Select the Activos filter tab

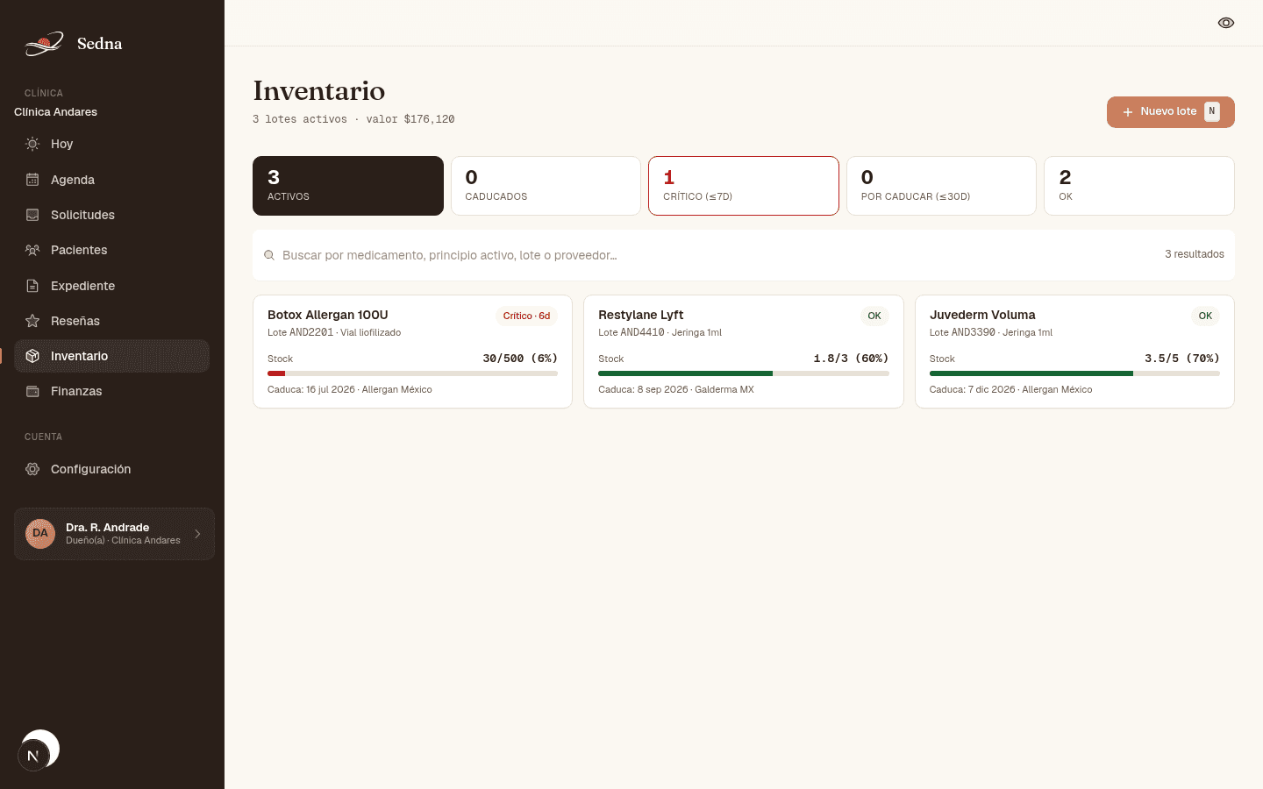(x=348, y=186)
